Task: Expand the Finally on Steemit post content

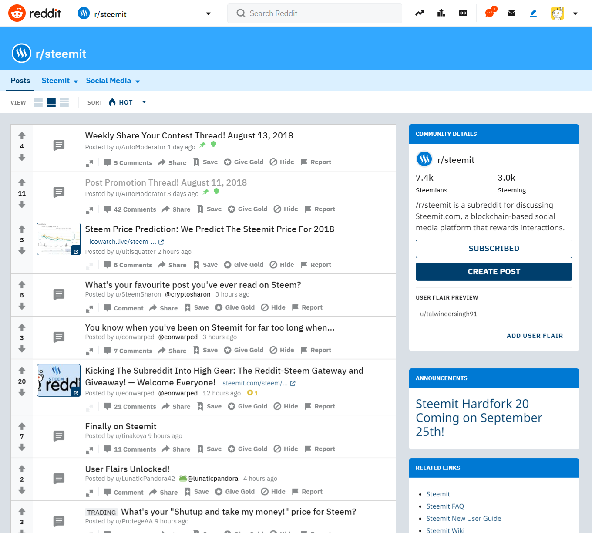Action: (89, 450)
